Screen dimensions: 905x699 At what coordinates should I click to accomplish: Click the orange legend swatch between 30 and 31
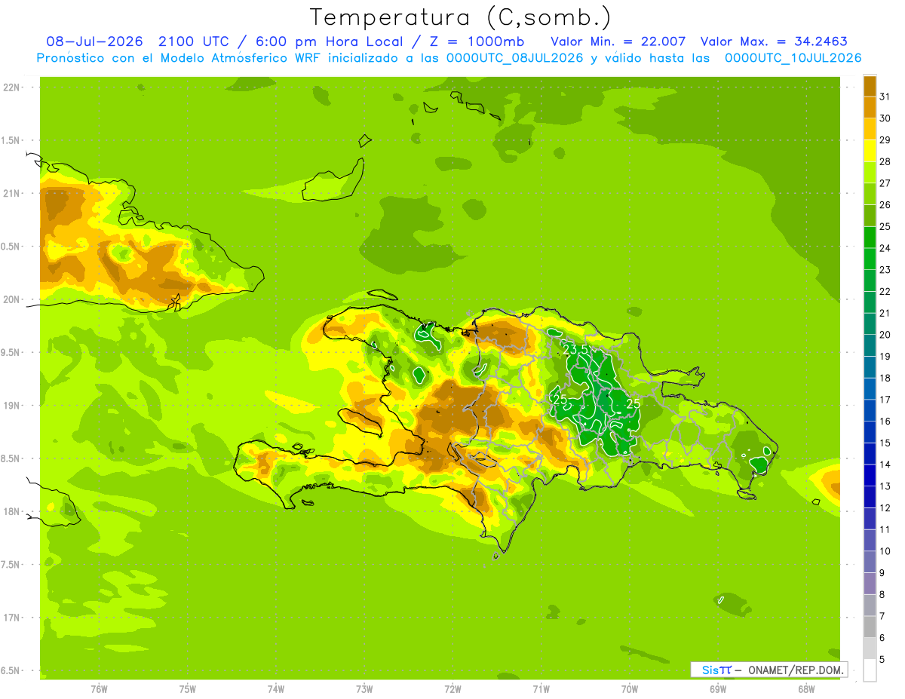click(x=870, y=107)
